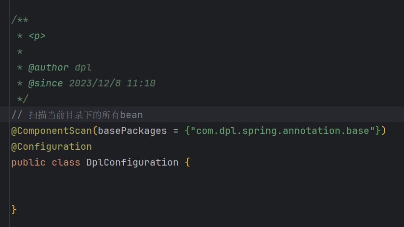Click the @ComponentScan annotation
The height and width of the screenshot is (227, 404).
tap(52, 131)
